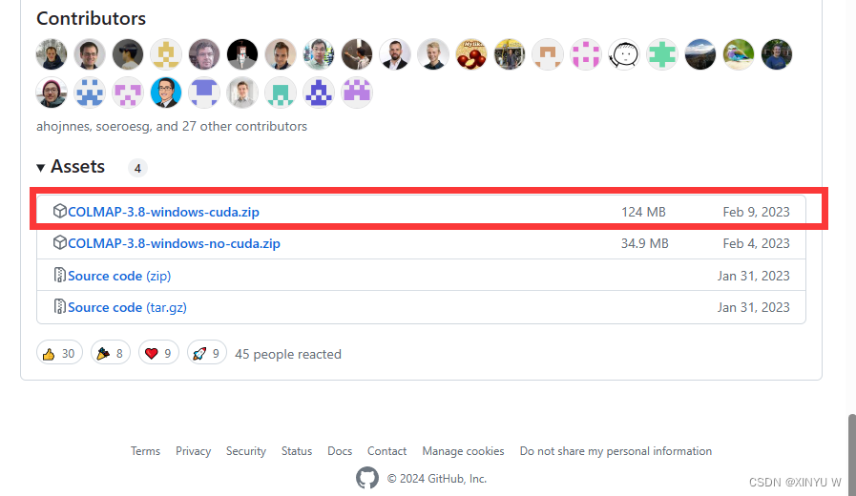Image resolution: width=856 pixels, height=496 pixels.
Task: Click the package icon beside COLMAP-3.8-windows-no-cuda.zip
Action: 59,243
